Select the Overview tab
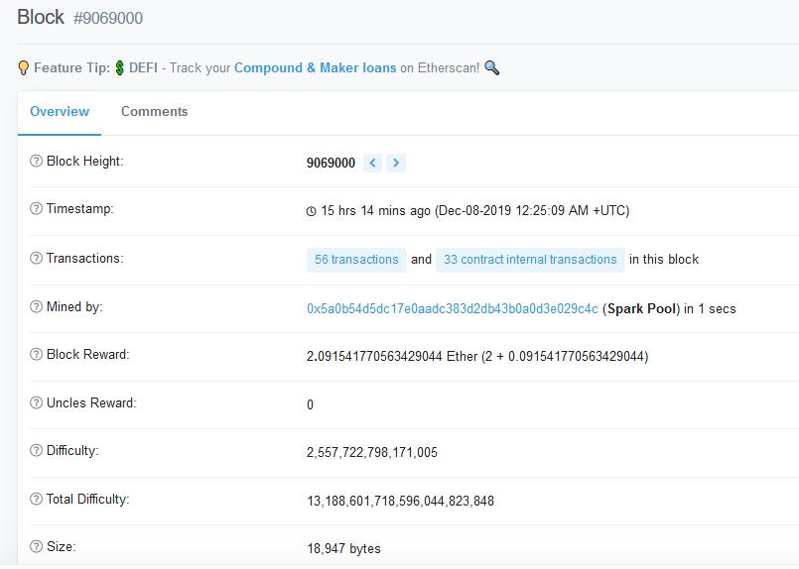Image resolution: width=799 pixels, height=569 pixels. pyautogui.click(x=60, y=112)
